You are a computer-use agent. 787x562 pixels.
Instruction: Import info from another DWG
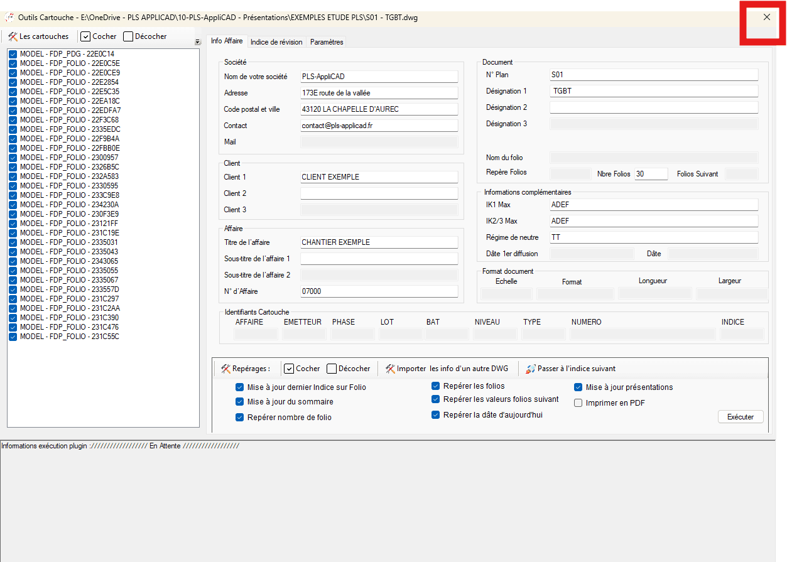[x=447, y=369]
